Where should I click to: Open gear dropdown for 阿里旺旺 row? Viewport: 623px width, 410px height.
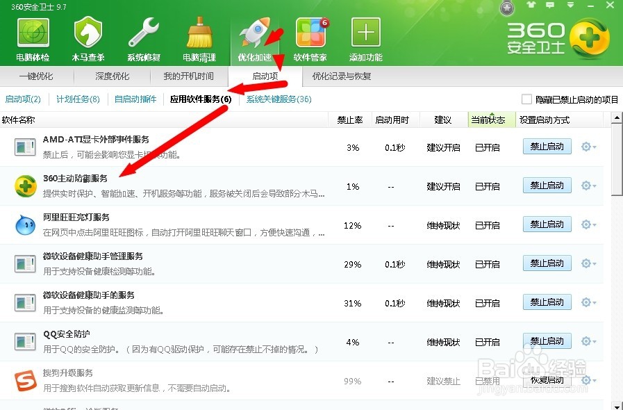pos(588,224)
